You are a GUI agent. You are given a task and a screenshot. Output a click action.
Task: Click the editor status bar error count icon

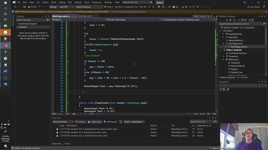(67, 114)
